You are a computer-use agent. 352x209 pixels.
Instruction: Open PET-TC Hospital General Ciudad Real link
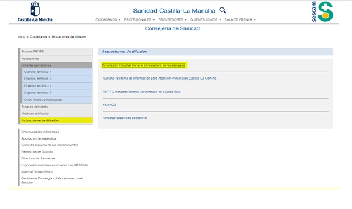pyautogui.click(x=141, y=92)
